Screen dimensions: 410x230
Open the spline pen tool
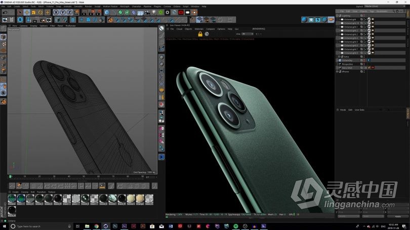click(x=113, y=12)
